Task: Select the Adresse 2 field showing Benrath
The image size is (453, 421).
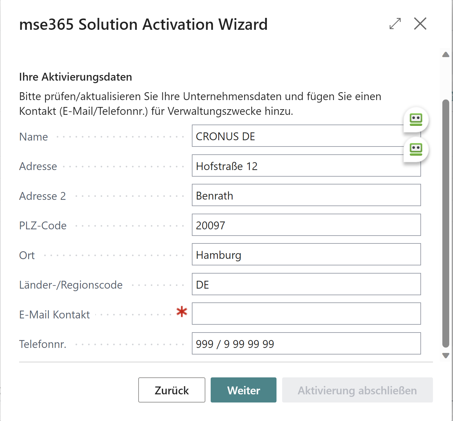Action: pos(306,195)
